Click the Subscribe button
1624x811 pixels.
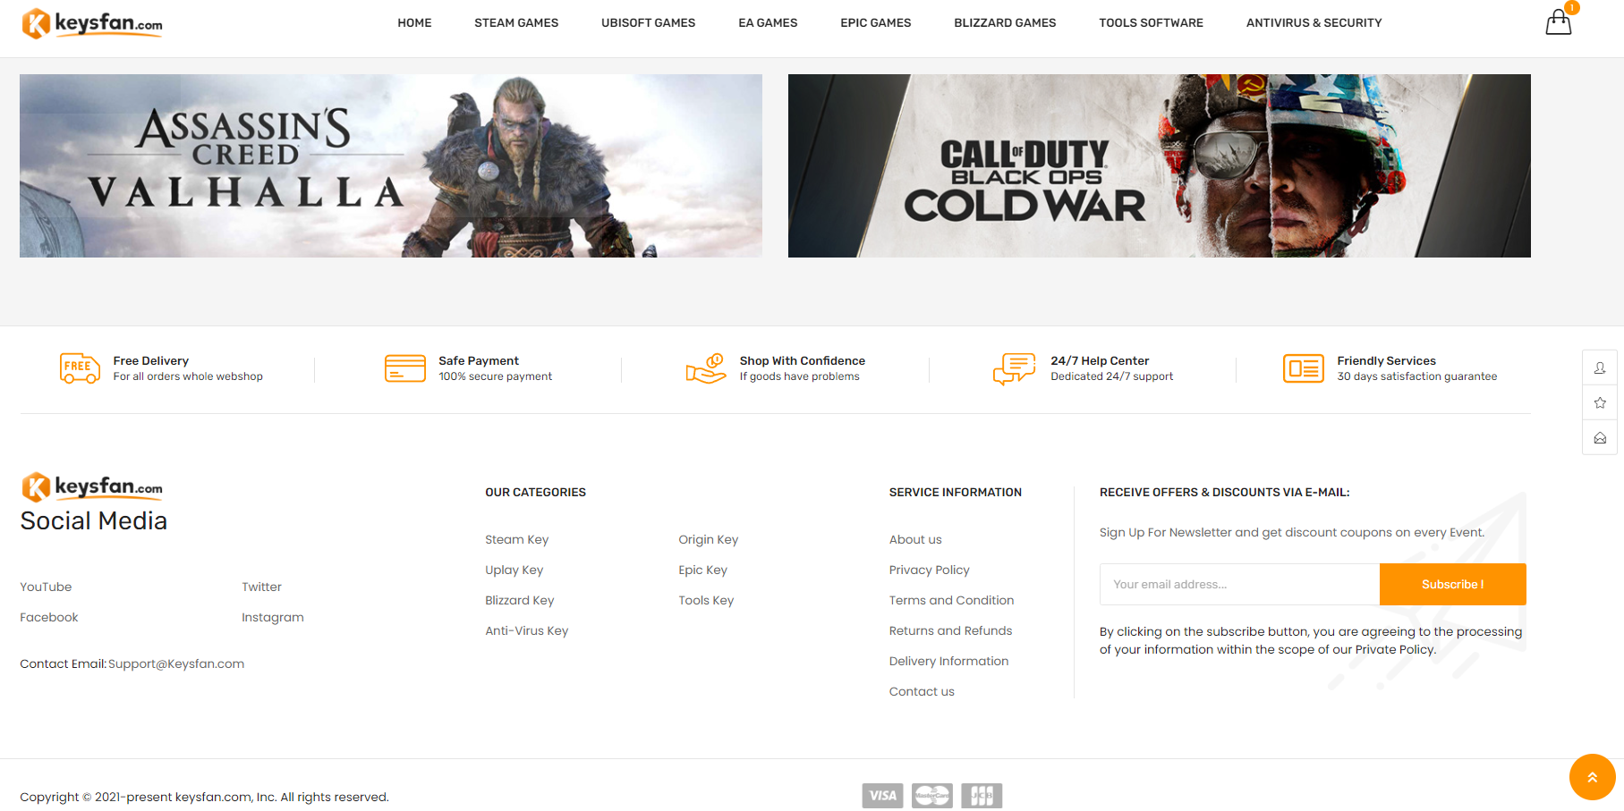click(x=1453, y=585)
